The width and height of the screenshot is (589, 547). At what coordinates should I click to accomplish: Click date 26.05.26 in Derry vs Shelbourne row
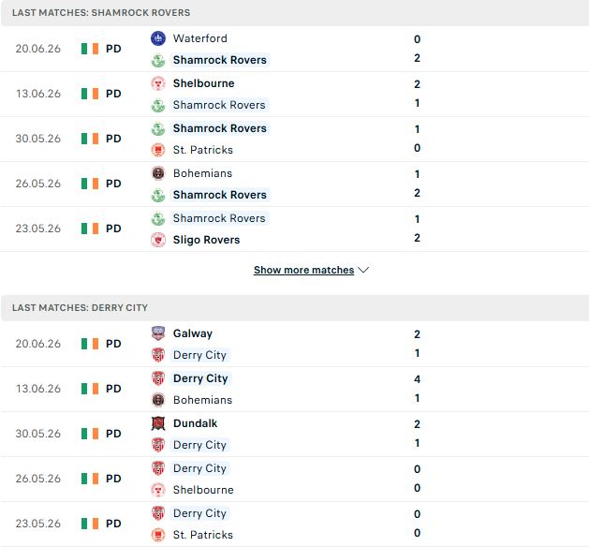coord(38,479)
